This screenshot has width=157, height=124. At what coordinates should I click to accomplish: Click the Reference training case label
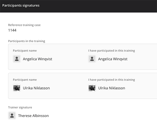[24, 25]
